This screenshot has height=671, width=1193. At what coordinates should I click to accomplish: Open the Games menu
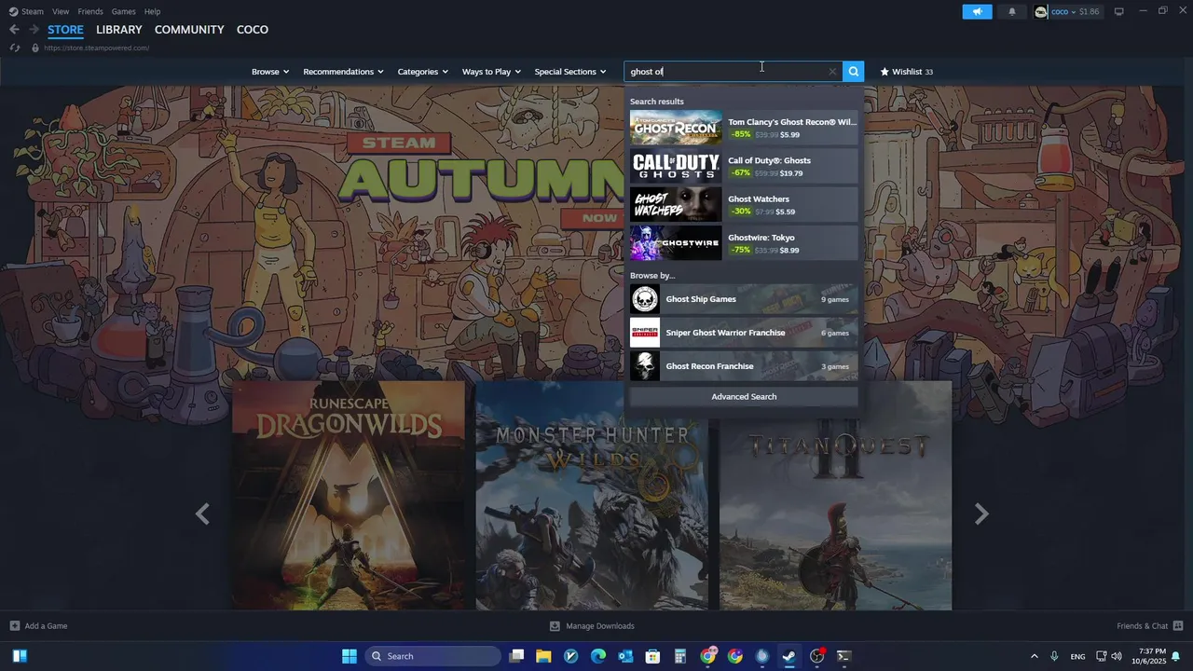click(123, 11)
